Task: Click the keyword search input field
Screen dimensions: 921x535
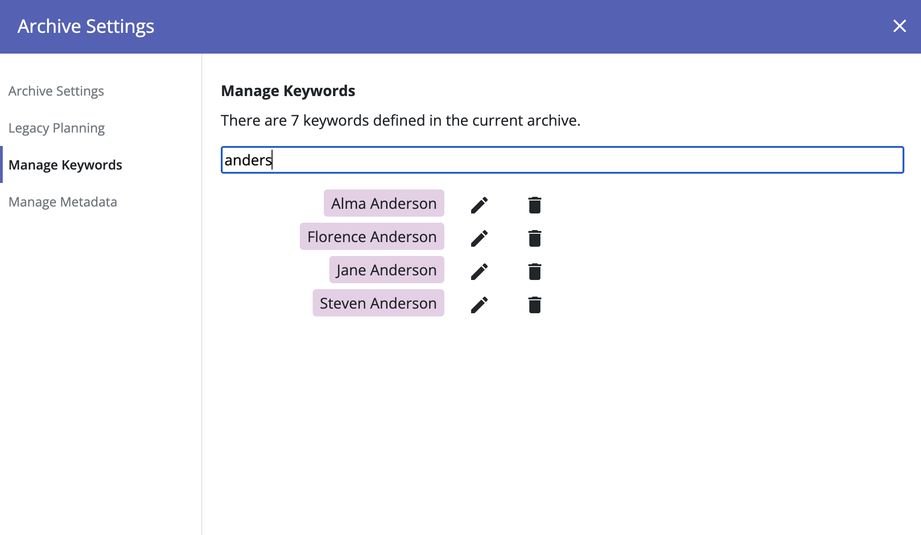Action: click(x=562, y=160)
